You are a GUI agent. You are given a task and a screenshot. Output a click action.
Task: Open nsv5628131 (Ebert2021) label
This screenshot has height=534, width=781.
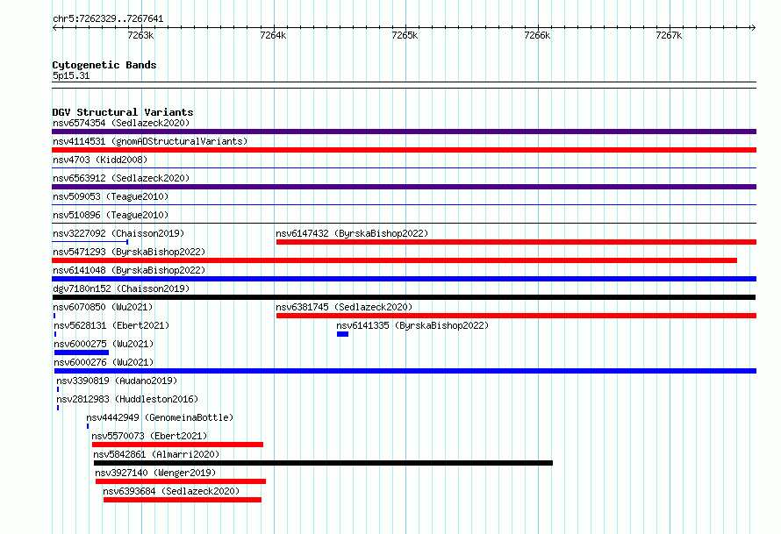click(x=111, y=325)
